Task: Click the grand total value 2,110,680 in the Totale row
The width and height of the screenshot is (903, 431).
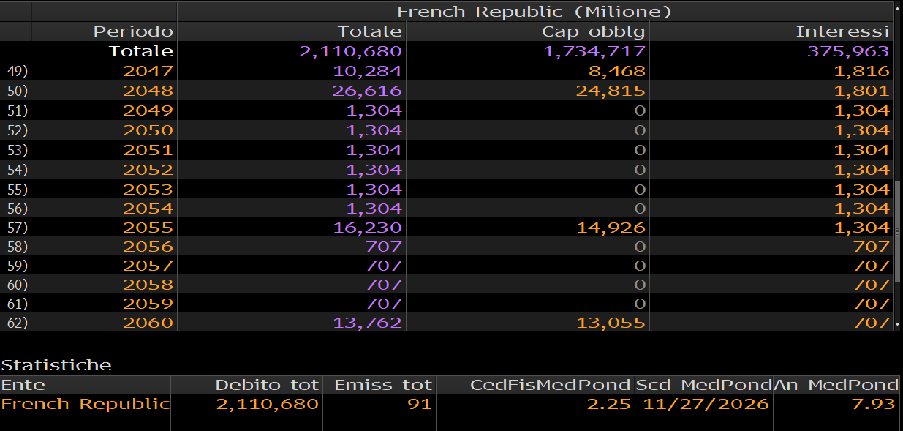Action: pos(351,51)
